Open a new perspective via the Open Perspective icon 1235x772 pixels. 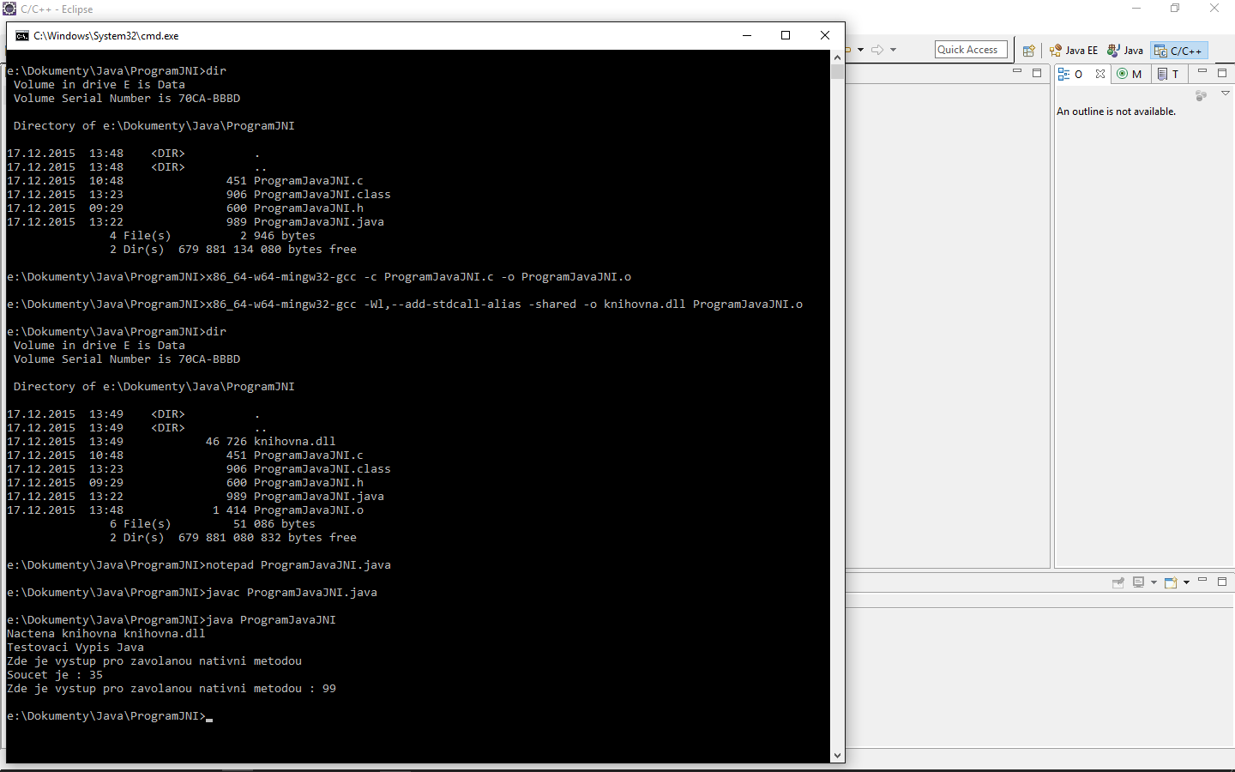click(1028, 50)
